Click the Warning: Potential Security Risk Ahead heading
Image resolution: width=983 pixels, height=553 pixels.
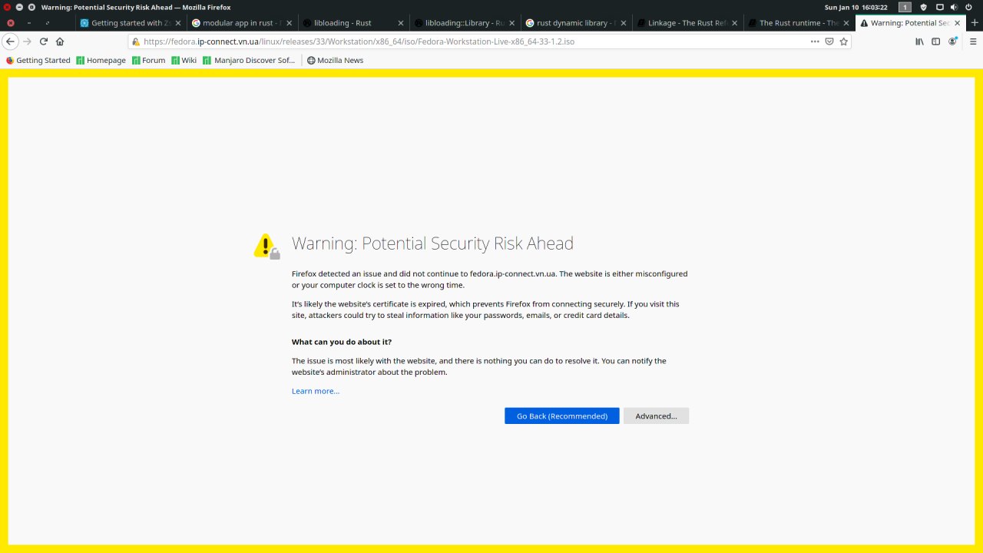432,243
